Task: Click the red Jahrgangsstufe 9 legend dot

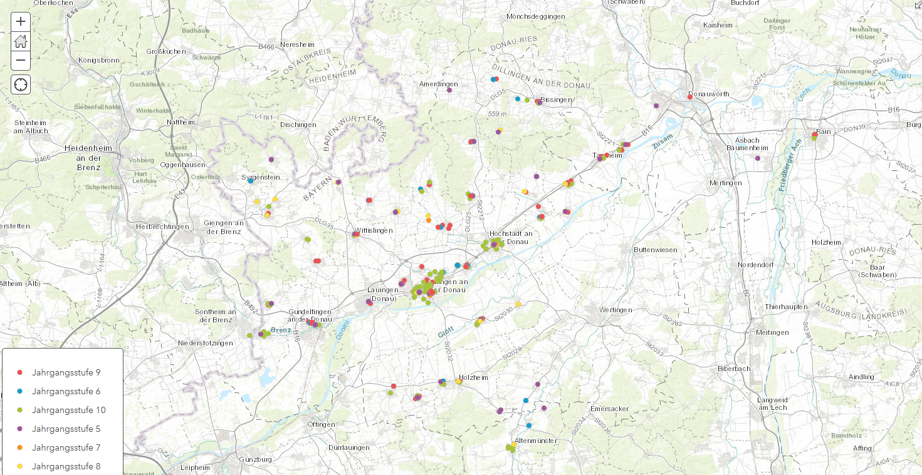Action: (x=20, y=372)
